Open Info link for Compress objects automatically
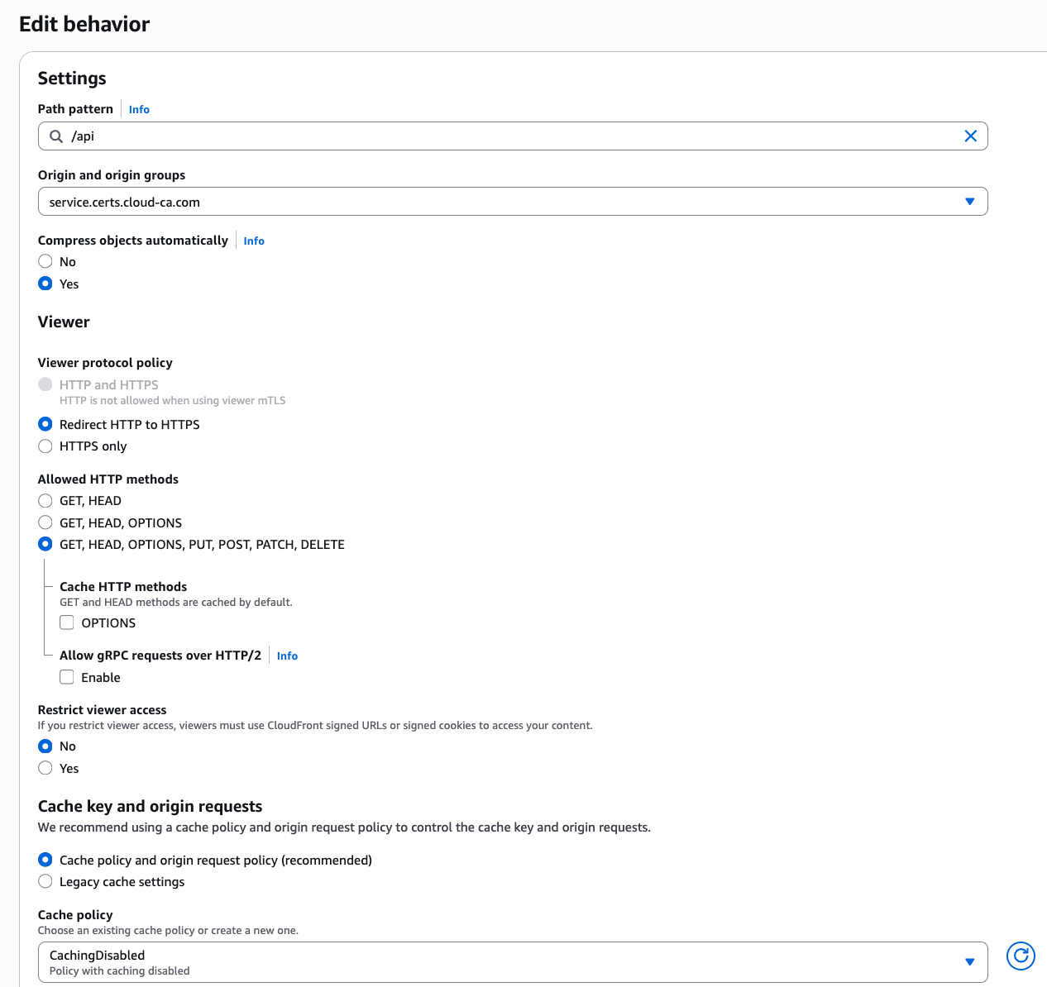Viewport: 1047px width, 987px height. pyautogui.click(x=254, y=241)
